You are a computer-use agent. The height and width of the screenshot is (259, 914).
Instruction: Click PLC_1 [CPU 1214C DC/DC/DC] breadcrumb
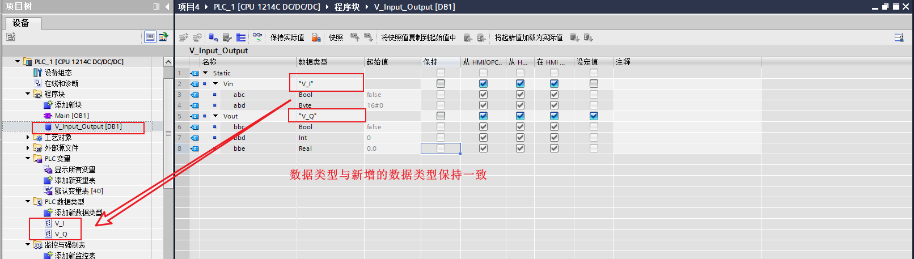[x=266, y=7]
